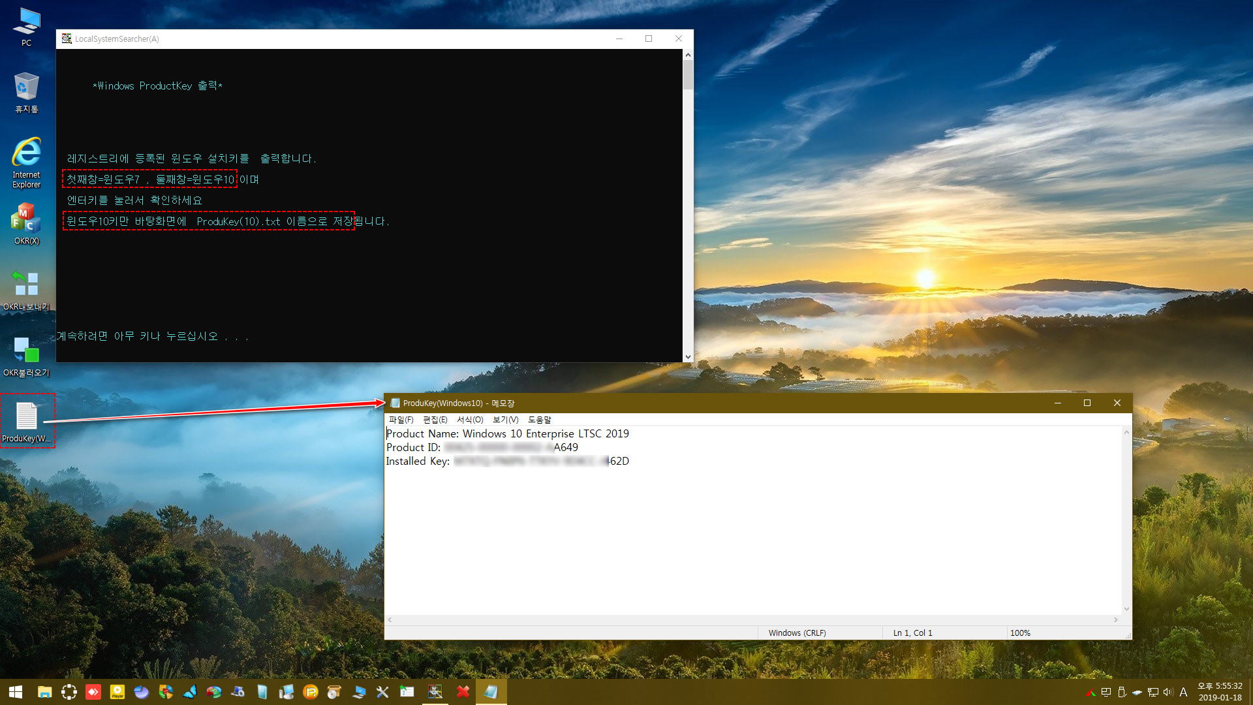This screenshot has height=705, width=1253.
Task: Open the blue butterfly app in taskbar
Action: pyautogui.click(x=190, y=692)
